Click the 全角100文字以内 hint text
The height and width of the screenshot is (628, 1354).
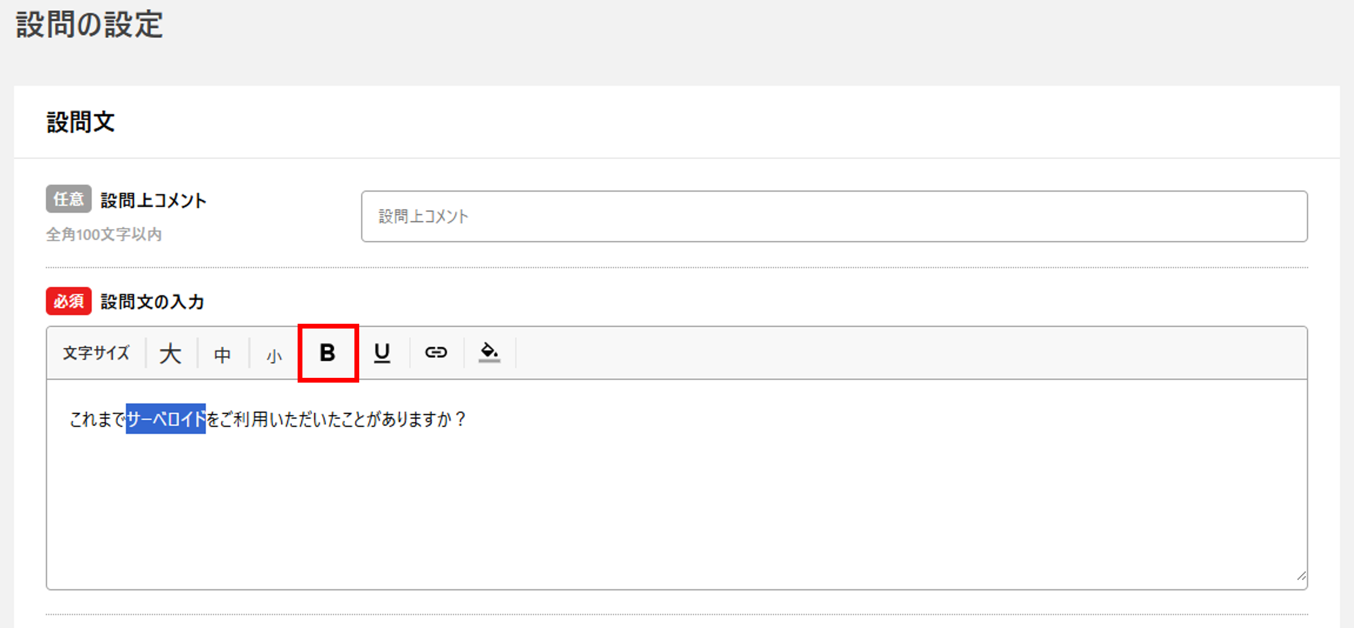point(104,234)
